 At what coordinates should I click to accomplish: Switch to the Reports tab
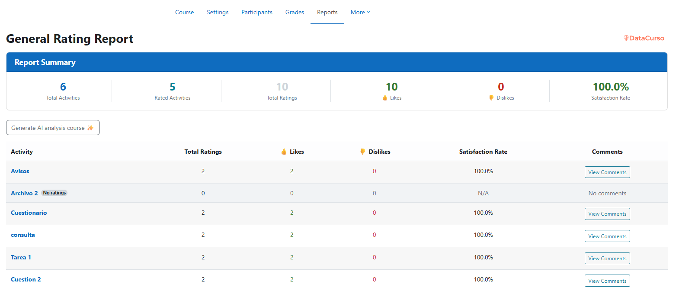click(327, 12)
